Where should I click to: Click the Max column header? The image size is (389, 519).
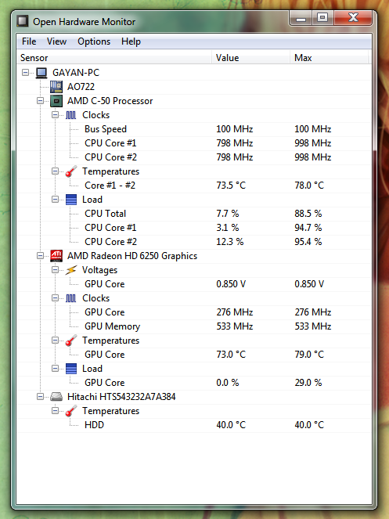pyautogui.click(x=329, y=58)
